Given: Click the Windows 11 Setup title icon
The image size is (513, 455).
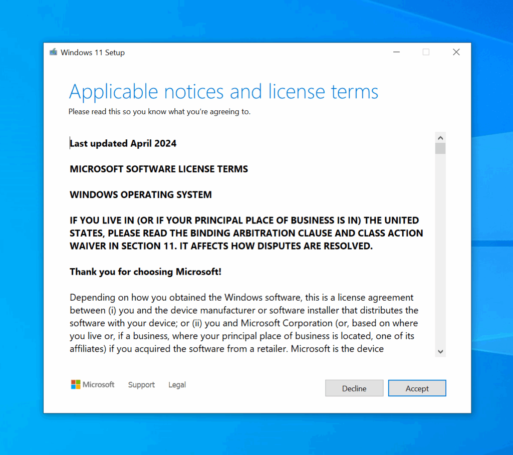Looking at the screenshot, I should pos(53,52).
